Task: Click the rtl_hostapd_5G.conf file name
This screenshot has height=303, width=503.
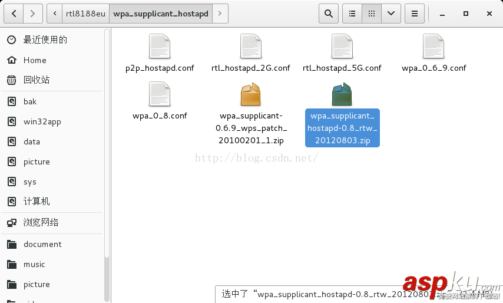Action: 342,68
